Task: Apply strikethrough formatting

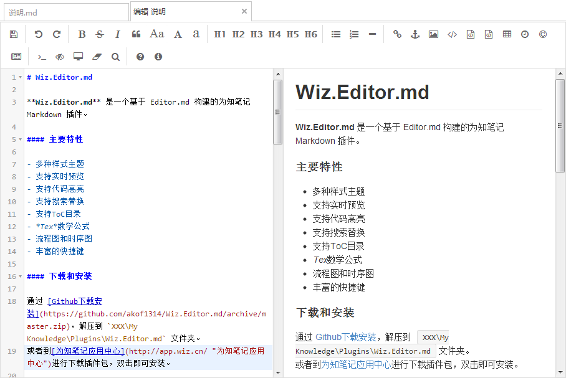Action: pyautogui.click(x=100, y=34)
